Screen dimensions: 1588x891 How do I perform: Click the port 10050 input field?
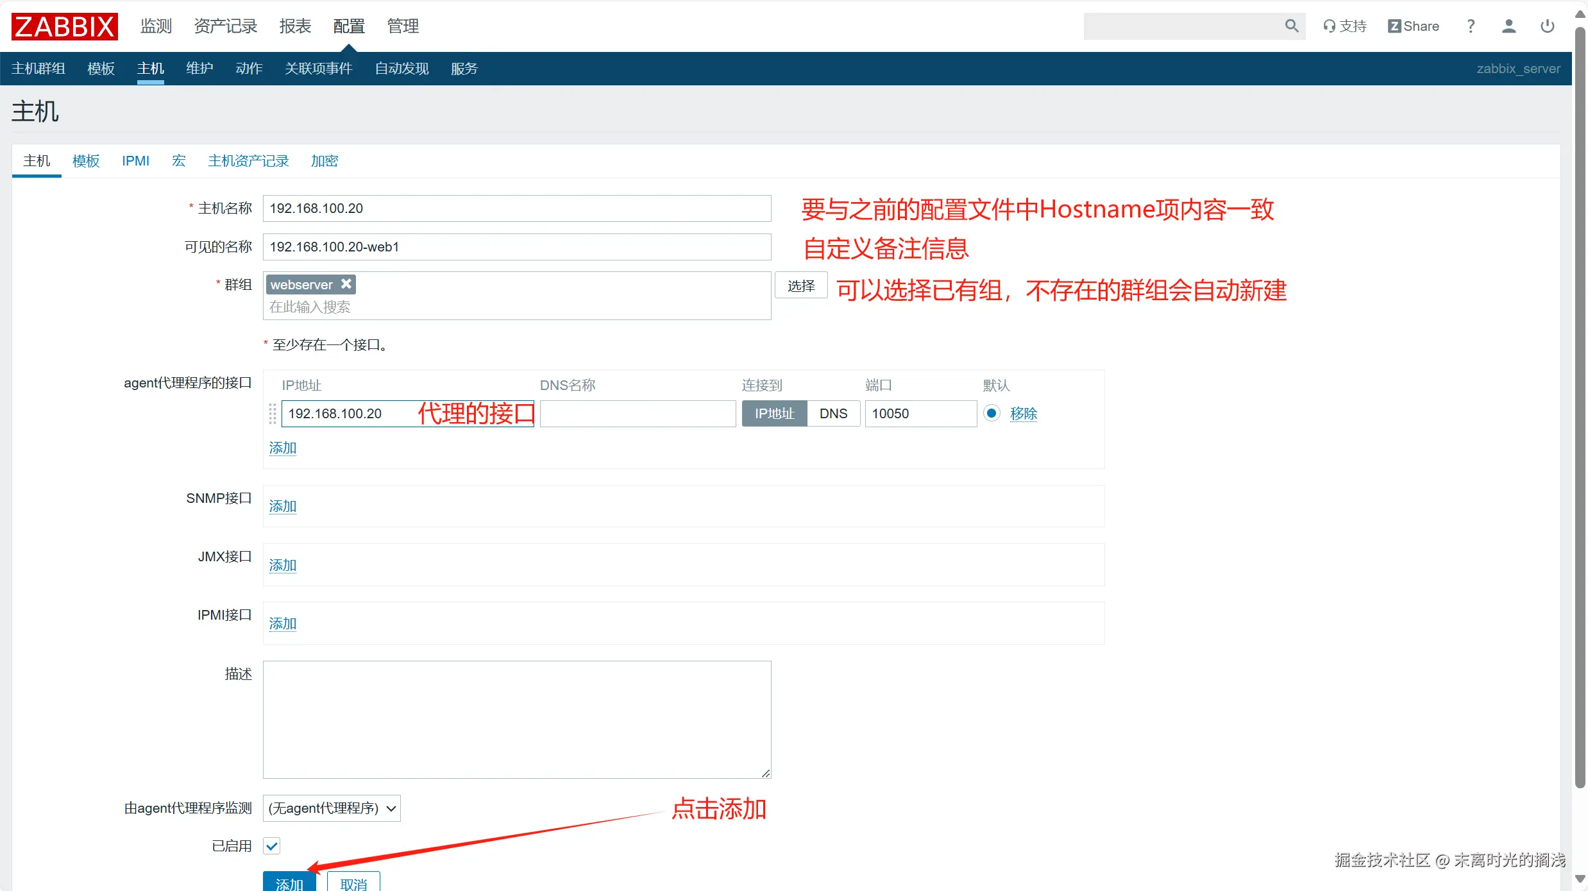tap(920, 414)
